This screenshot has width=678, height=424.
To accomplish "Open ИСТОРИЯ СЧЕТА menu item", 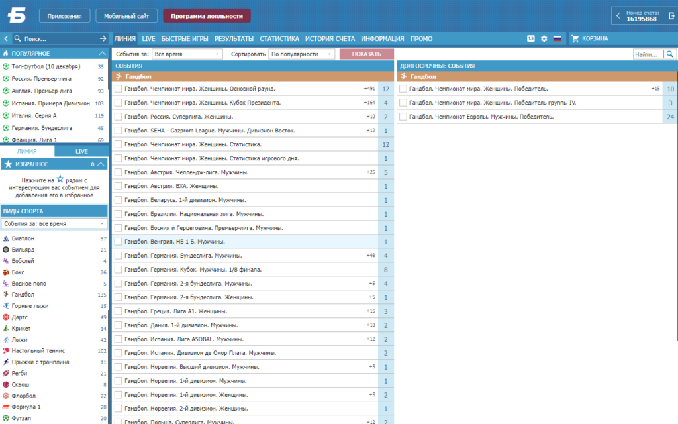I will [330, 39].
